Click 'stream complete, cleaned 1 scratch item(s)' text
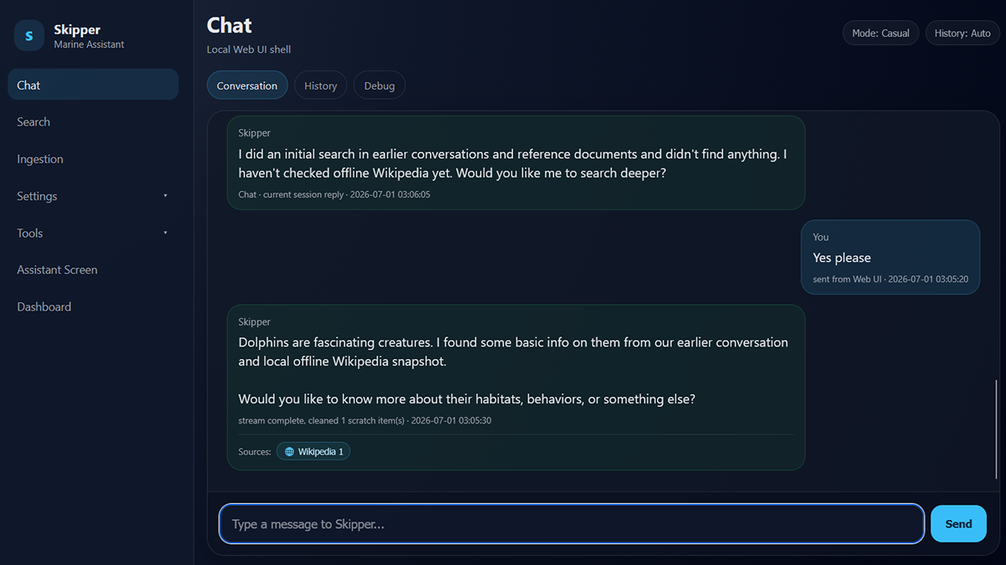Screen dimensions: 1006x565 [x=321, y=420]
